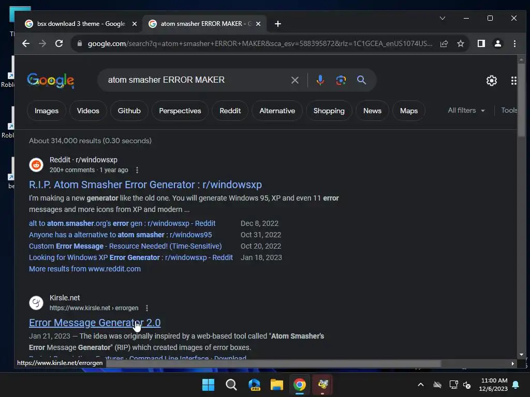This screenshot has height=397, width=530.
Task: Clear the Google search box
Action: pos(295,80)
